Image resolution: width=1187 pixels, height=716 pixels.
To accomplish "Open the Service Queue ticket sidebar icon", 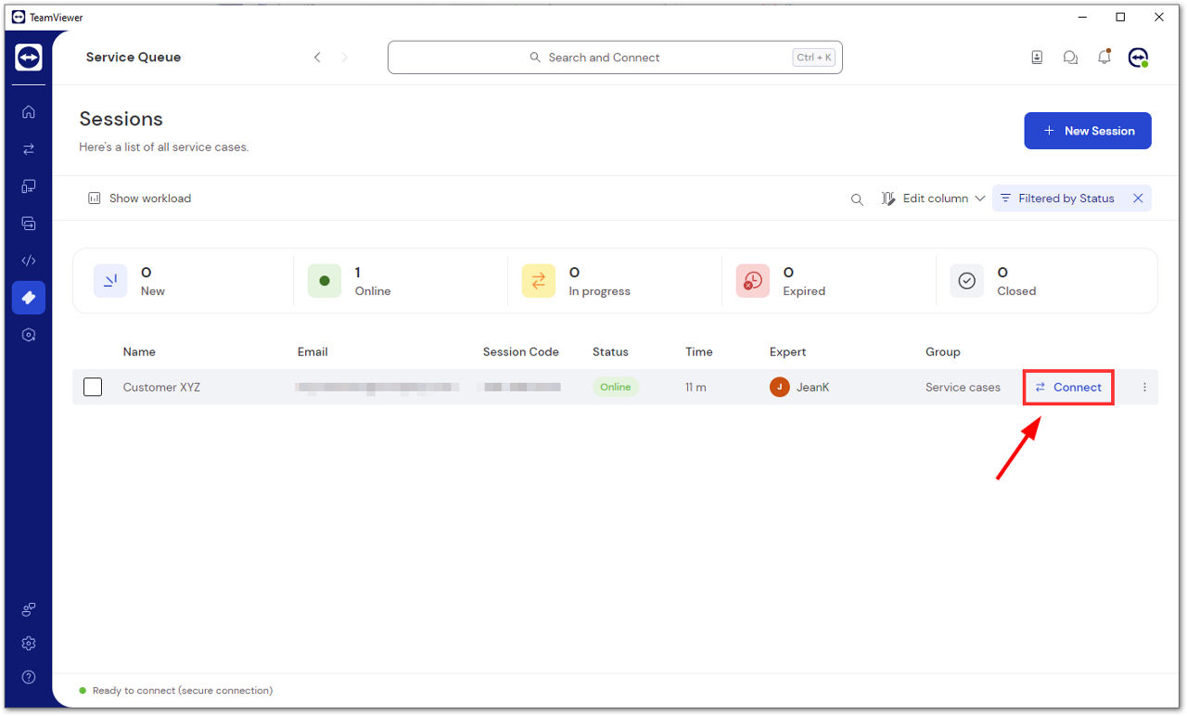I will pos(29,298).
